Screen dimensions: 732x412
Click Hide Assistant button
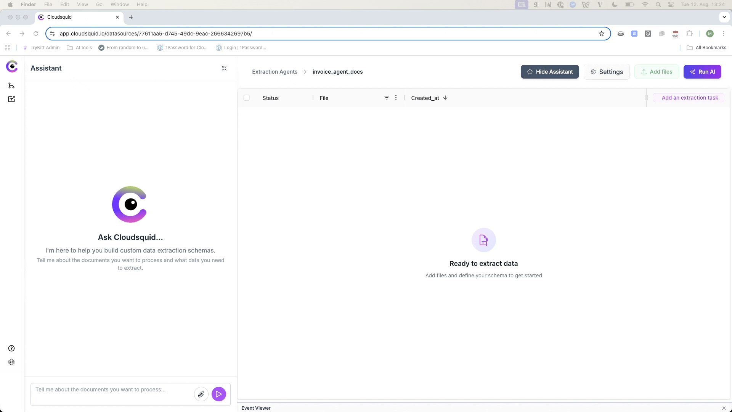coord(550,72)
